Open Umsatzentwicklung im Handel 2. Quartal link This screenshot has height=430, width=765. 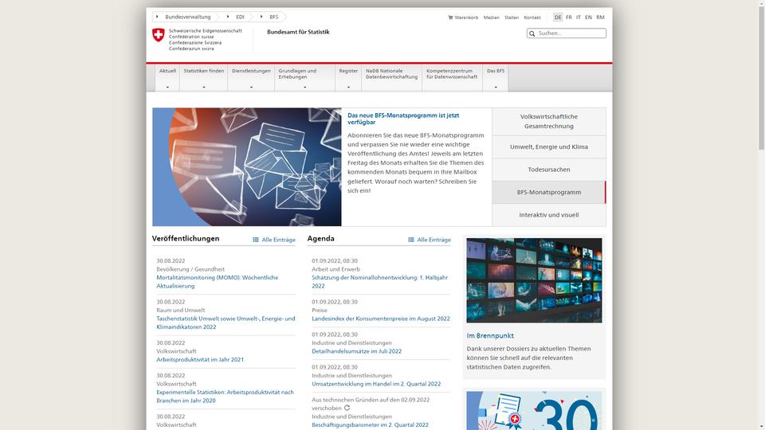pyautogui.click(x=376, y=384)
